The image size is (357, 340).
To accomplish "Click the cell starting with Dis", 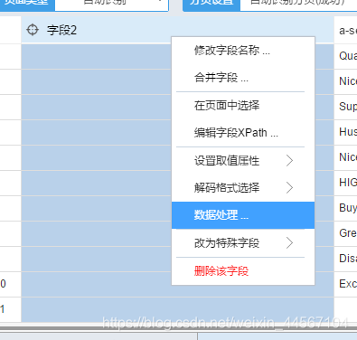I will pos(345,259).
